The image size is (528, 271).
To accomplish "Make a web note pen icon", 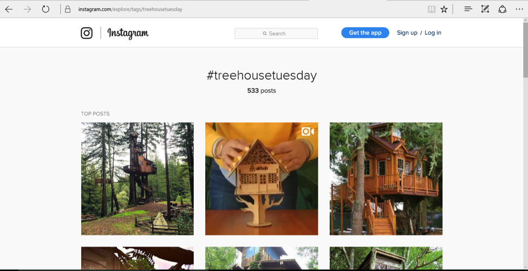I will point(485,9).
